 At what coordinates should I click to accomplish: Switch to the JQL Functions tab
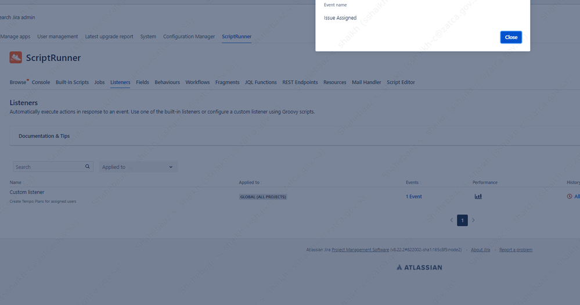click(261, 82)
